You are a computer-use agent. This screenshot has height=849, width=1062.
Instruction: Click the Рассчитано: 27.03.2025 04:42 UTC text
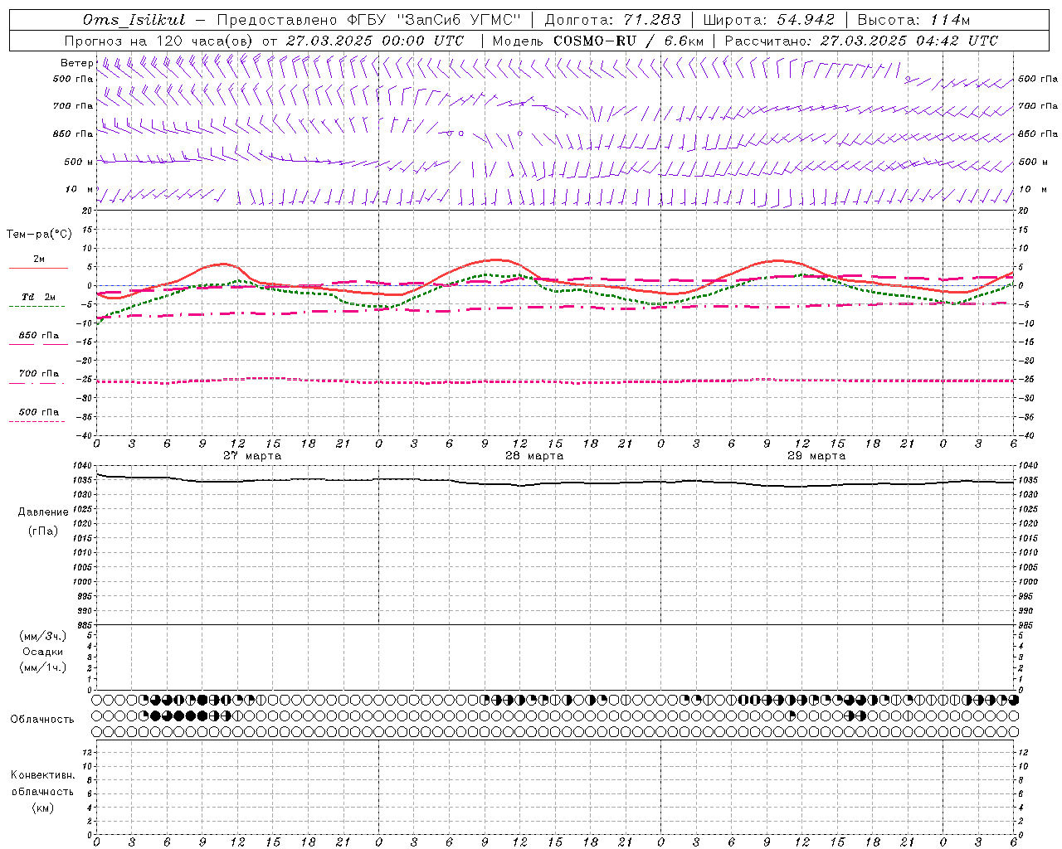861,41
